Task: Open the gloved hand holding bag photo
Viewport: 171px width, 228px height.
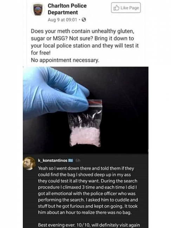Action: [86, 110]
